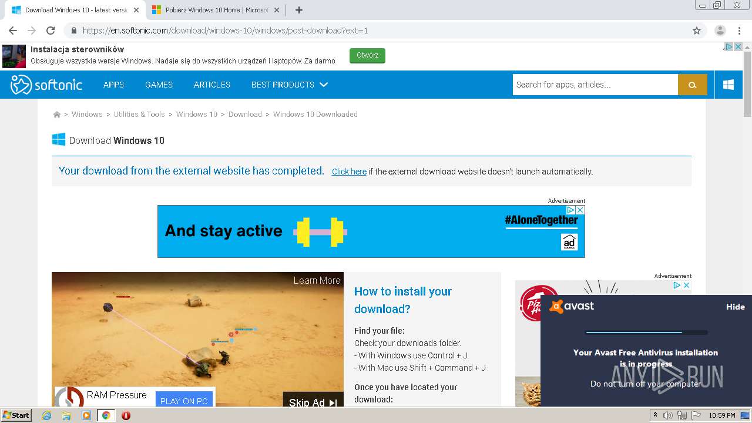This screenshot has height=423, width=752.
Task: Close the Pobierz Windows 10 Home tab
Action: (x=276, y=10)
